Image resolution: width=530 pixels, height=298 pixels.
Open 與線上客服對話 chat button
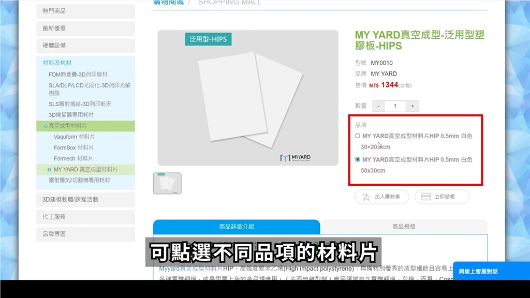coord(478,271)
